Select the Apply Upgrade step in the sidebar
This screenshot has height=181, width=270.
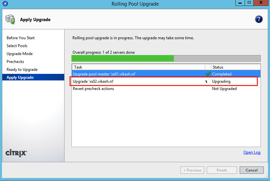point(33,77)
